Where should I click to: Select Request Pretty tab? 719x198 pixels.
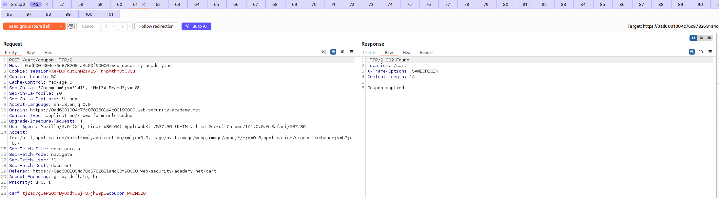pos(11,52)
